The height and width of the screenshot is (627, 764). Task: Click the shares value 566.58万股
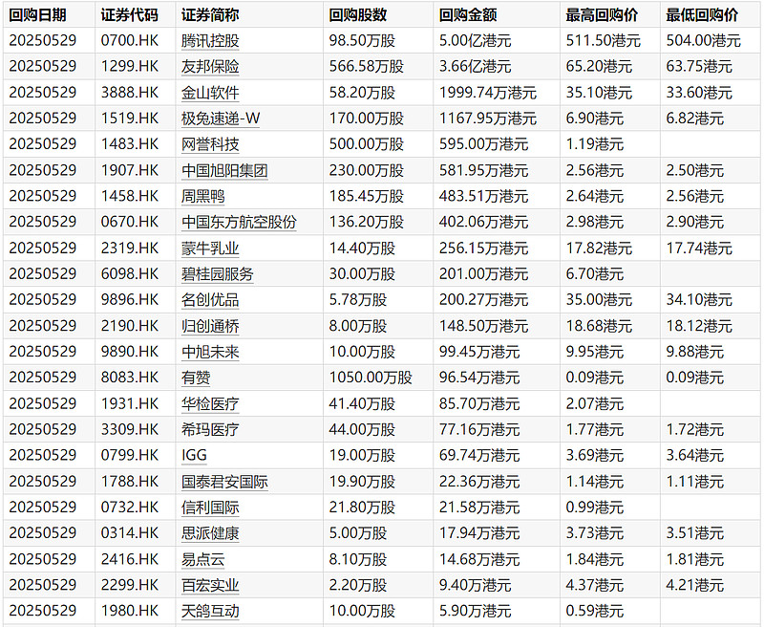point(367,66)
